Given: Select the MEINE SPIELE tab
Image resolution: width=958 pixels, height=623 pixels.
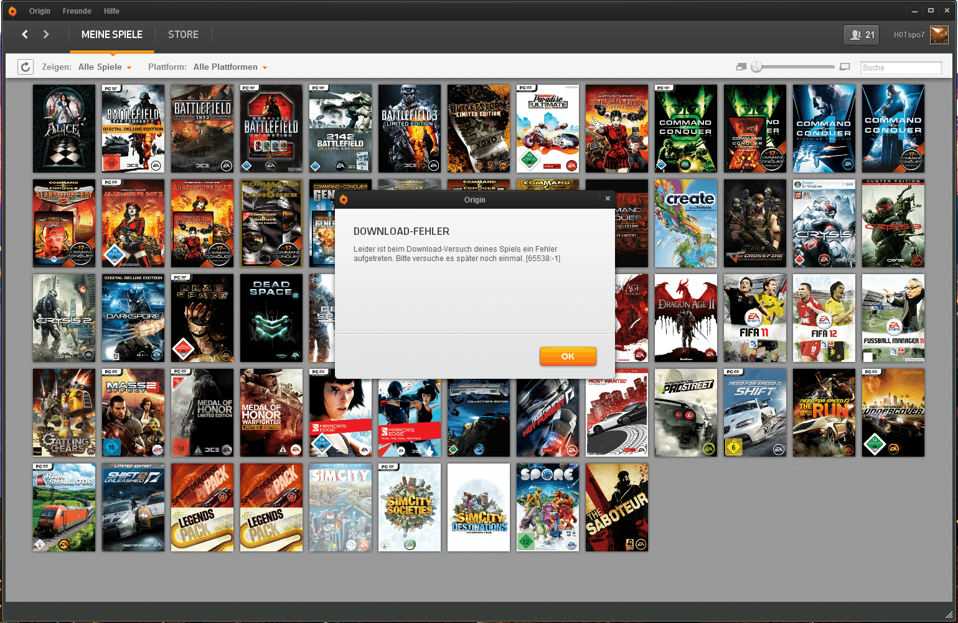Looking at the screenshot, I should tap(112, 35).
